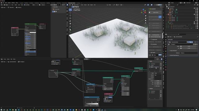The height and width of the screenshot is (111, 199).
Task: Enable material preview viewport shading
Action: (160, 5)
